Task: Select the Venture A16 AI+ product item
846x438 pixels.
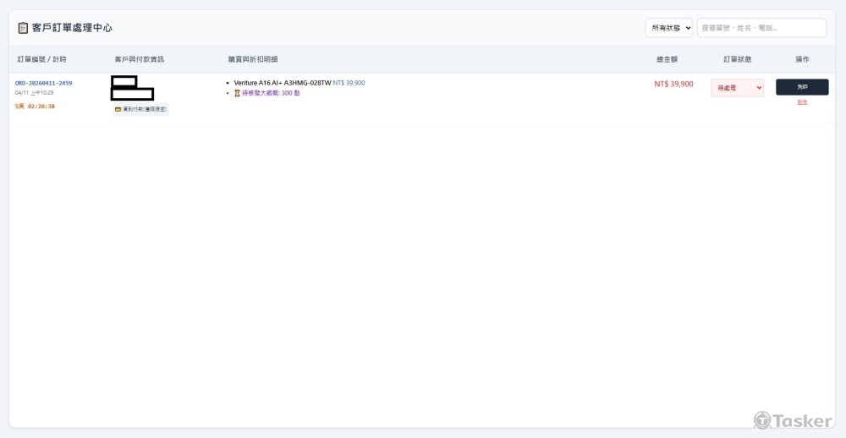Action: [x=283, y=83]
